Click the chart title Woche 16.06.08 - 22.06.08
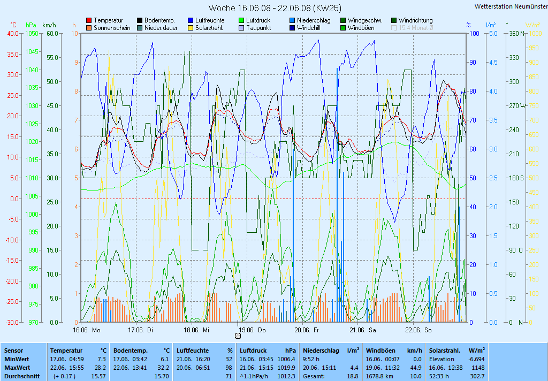Image resolution: width=548 pixels, height=381 pixels. (x=275, y=8)
